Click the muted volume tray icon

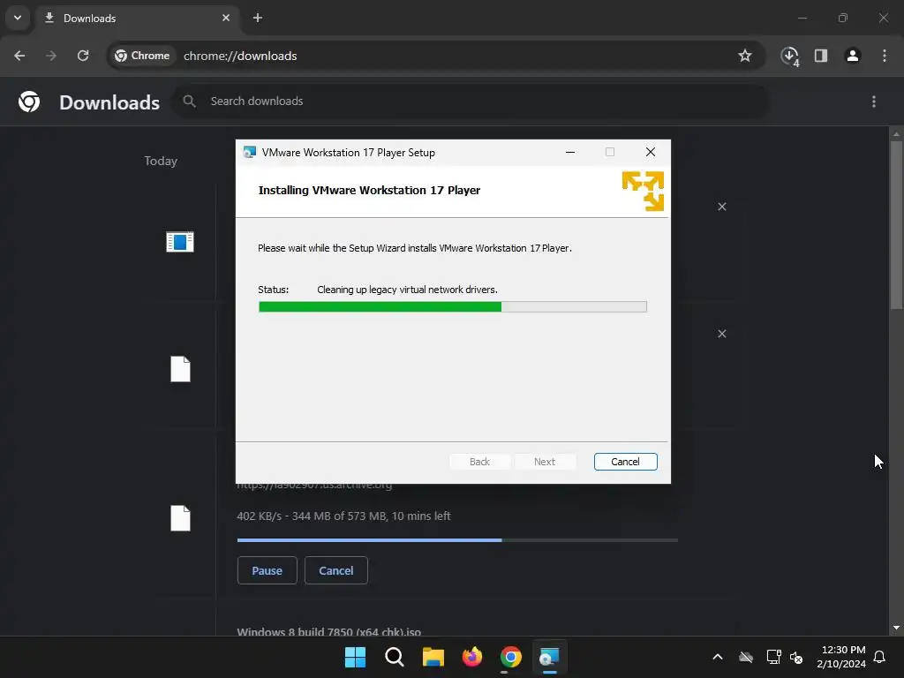(x=796, y=657)
